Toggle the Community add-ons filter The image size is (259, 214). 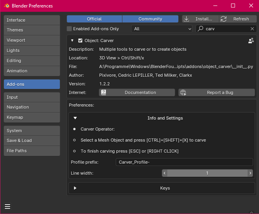(150, 19)
